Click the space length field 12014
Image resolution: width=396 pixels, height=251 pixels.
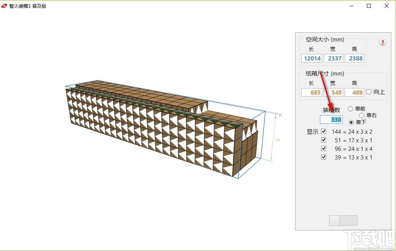[x=312, y=58]
